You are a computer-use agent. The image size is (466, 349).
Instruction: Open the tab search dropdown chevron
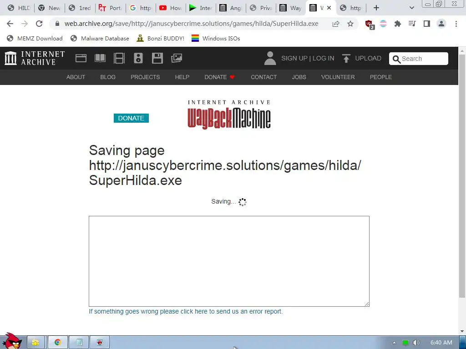411,8
